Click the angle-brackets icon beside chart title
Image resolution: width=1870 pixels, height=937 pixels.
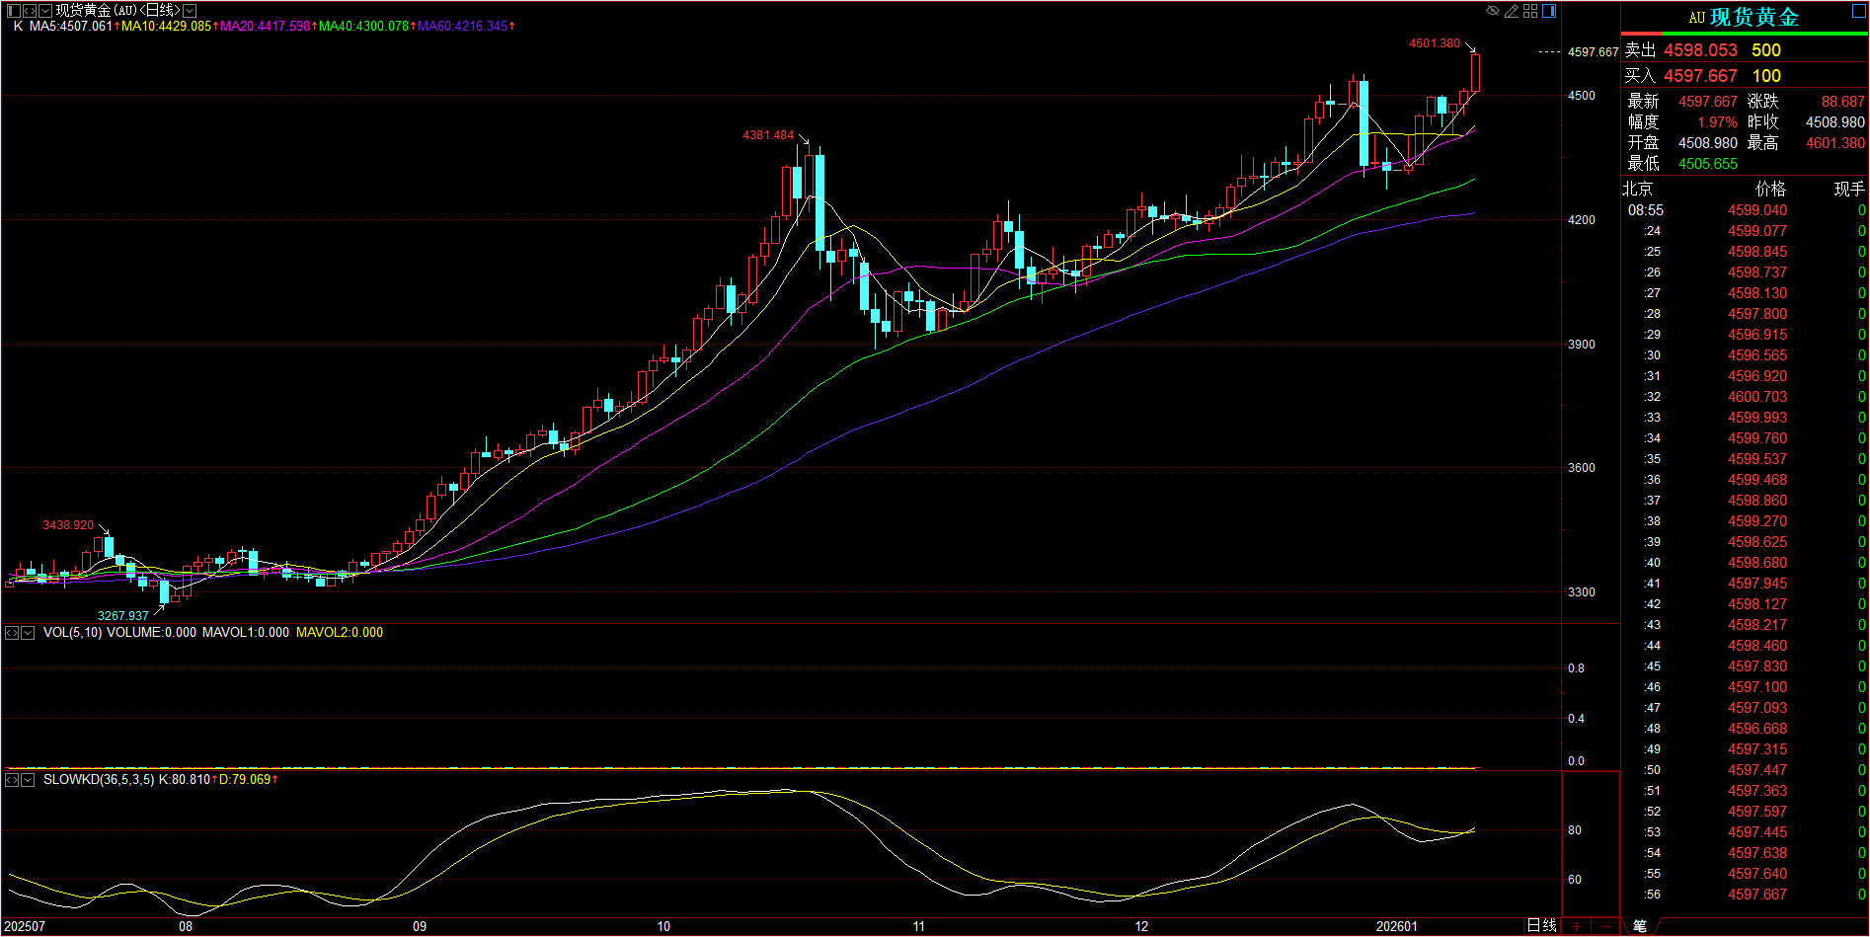click(x=29, y=11)
